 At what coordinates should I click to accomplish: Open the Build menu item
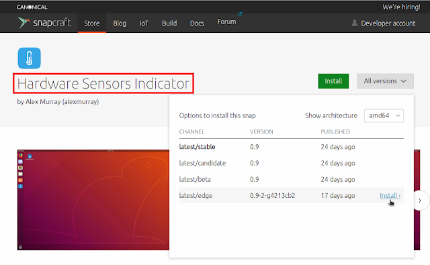pyautogui.click(x=169, y=23)
